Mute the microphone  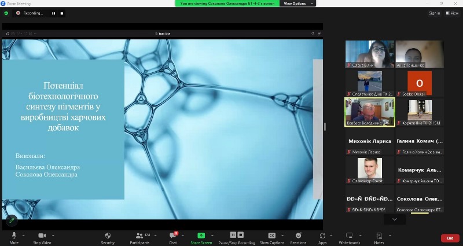14,238
